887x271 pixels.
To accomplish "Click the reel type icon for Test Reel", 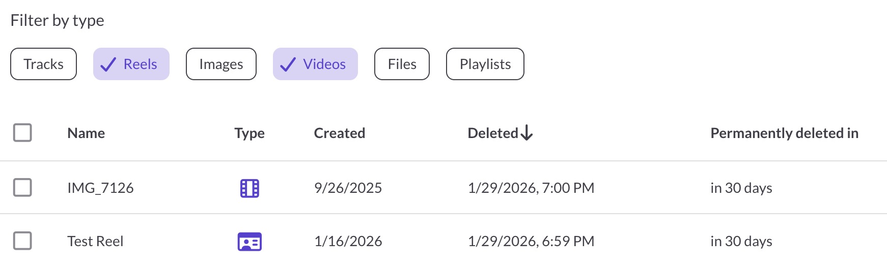I will point(250,242).
